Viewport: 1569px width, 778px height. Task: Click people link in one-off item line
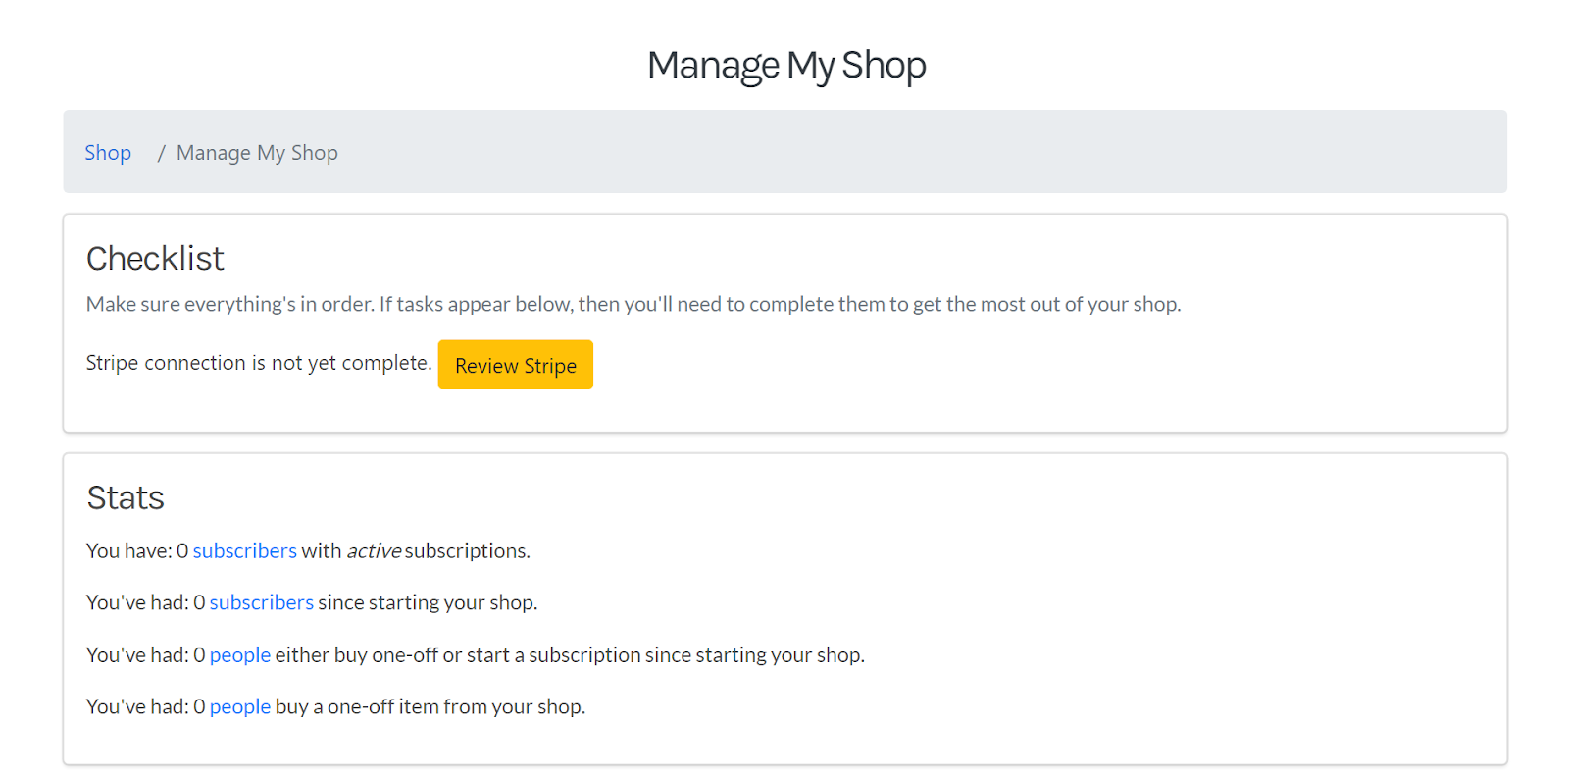click(x=239, y=707)
